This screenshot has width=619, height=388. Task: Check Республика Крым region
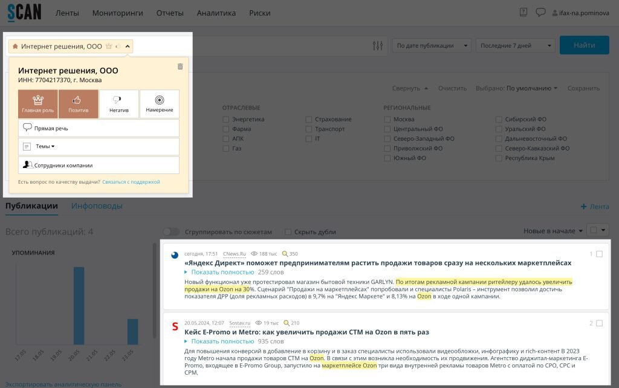coord(499,158)
